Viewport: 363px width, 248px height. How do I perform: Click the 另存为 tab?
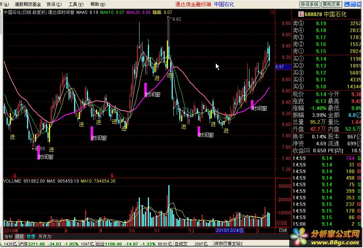(45, 236)
